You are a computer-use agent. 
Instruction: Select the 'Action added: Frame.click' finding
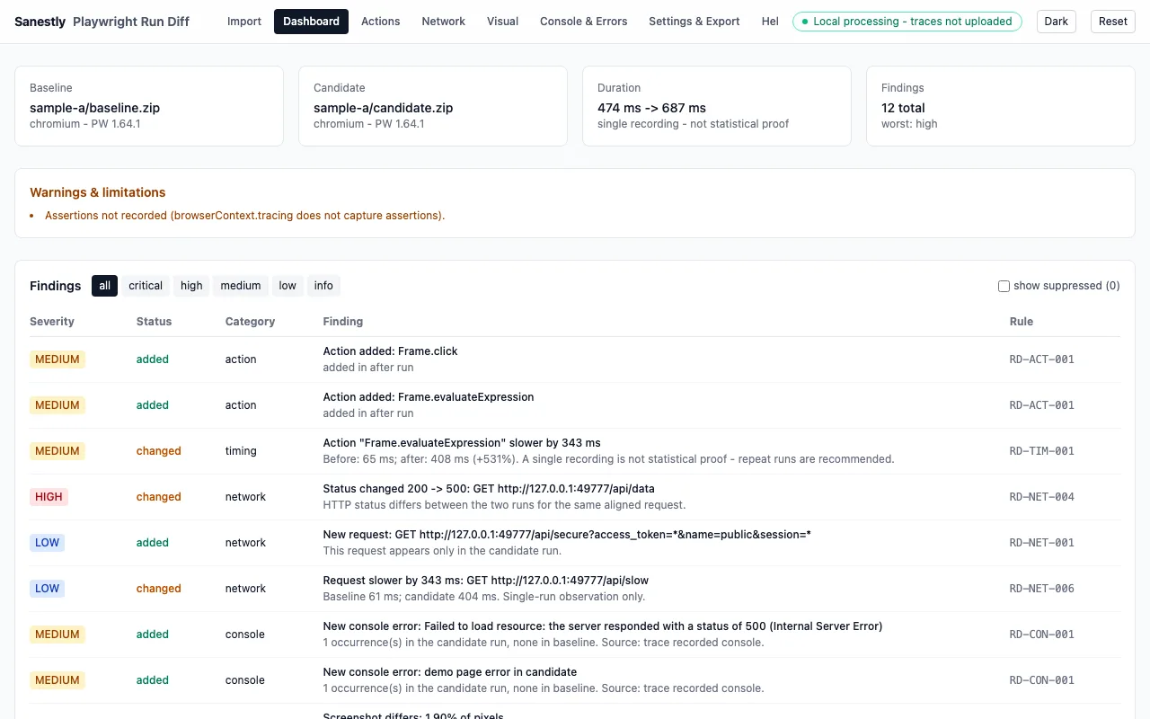coord(575,359)
